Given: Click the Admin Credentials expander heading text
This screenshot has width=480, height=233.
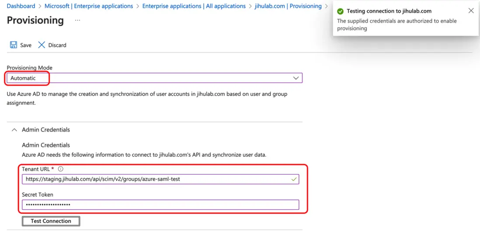Looking at the screenshot, I should (x=46, y=130).
